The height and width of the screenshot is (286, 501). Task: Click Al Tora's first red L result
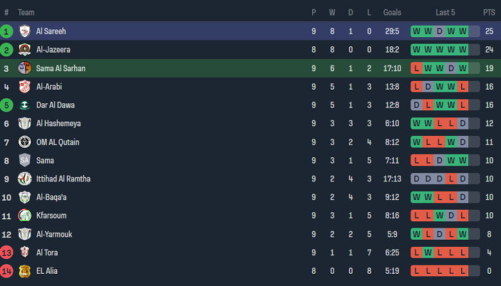coord(416,253)
